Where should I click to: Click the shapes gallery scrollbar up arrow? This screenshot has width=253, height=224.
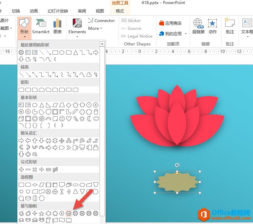tap(102, 44)
